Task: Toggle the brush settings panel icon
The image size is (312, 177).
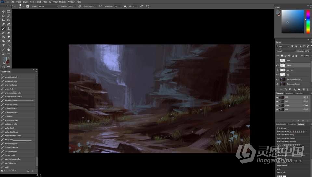Action: 28,6
